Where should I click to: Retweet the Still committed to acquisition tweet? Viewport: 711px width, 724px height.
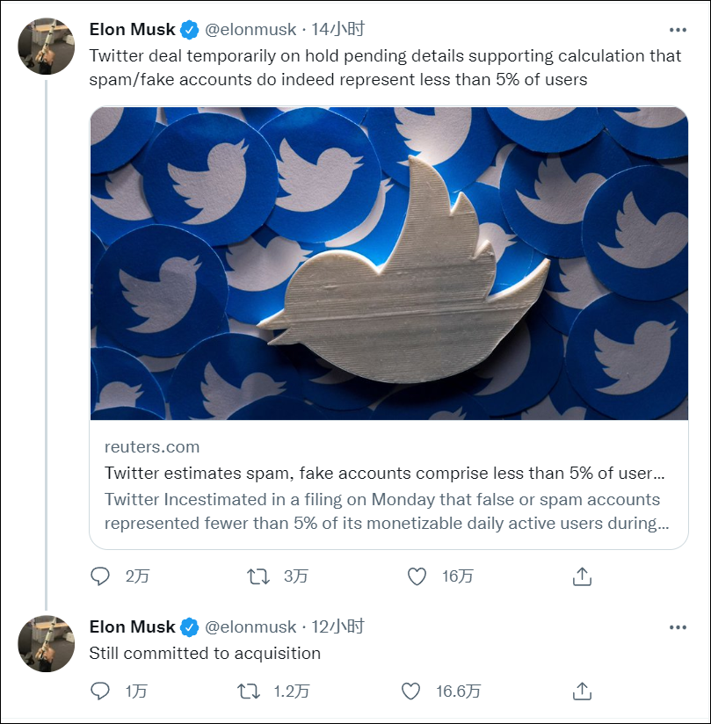(250, 691)
